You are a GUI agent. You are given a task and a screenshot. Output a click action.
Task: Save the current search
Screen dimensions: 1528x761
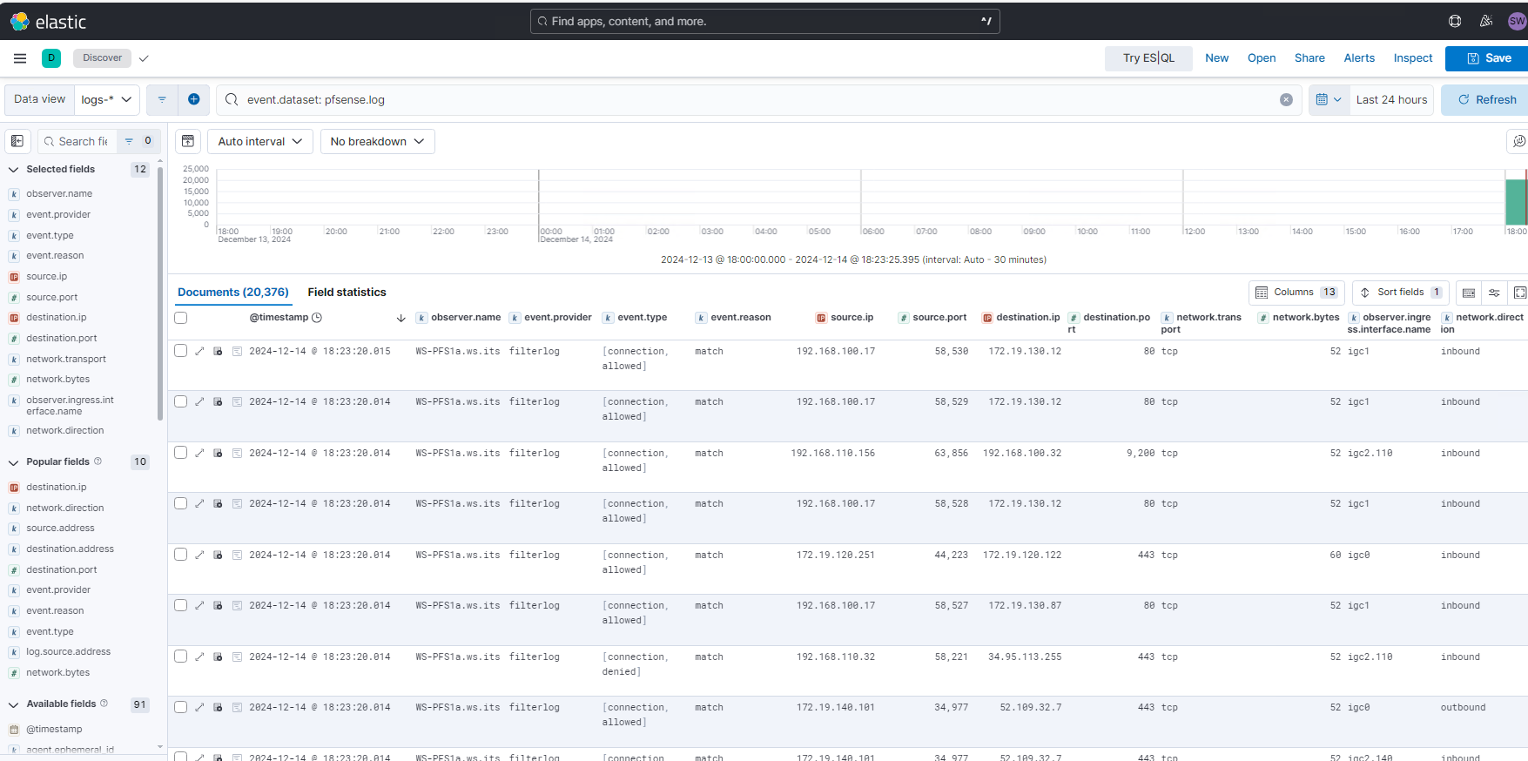tap(1487, 58)
